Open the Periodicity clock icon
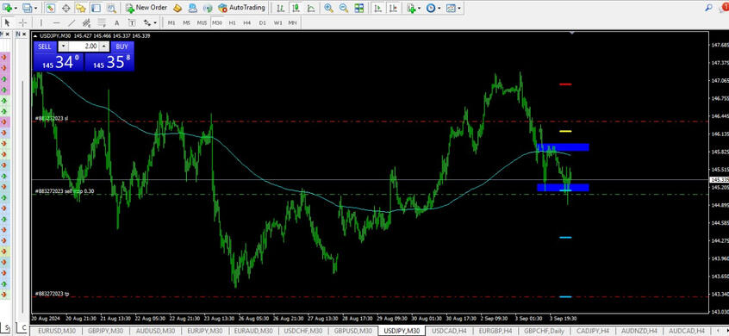 [431, 8]
